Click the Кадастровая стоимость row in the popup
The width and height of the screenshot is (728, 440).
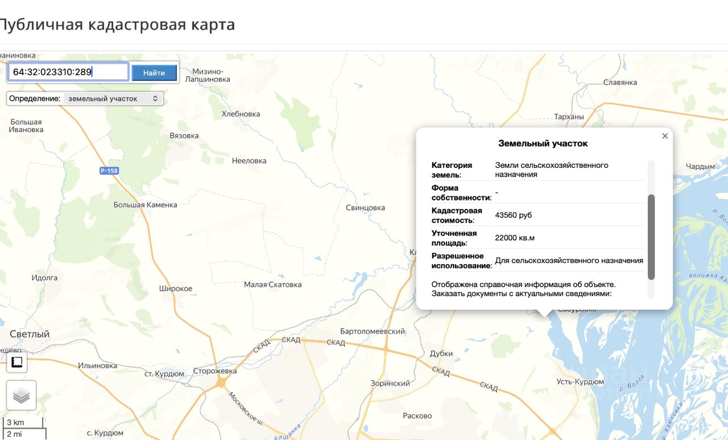point(537,215)
